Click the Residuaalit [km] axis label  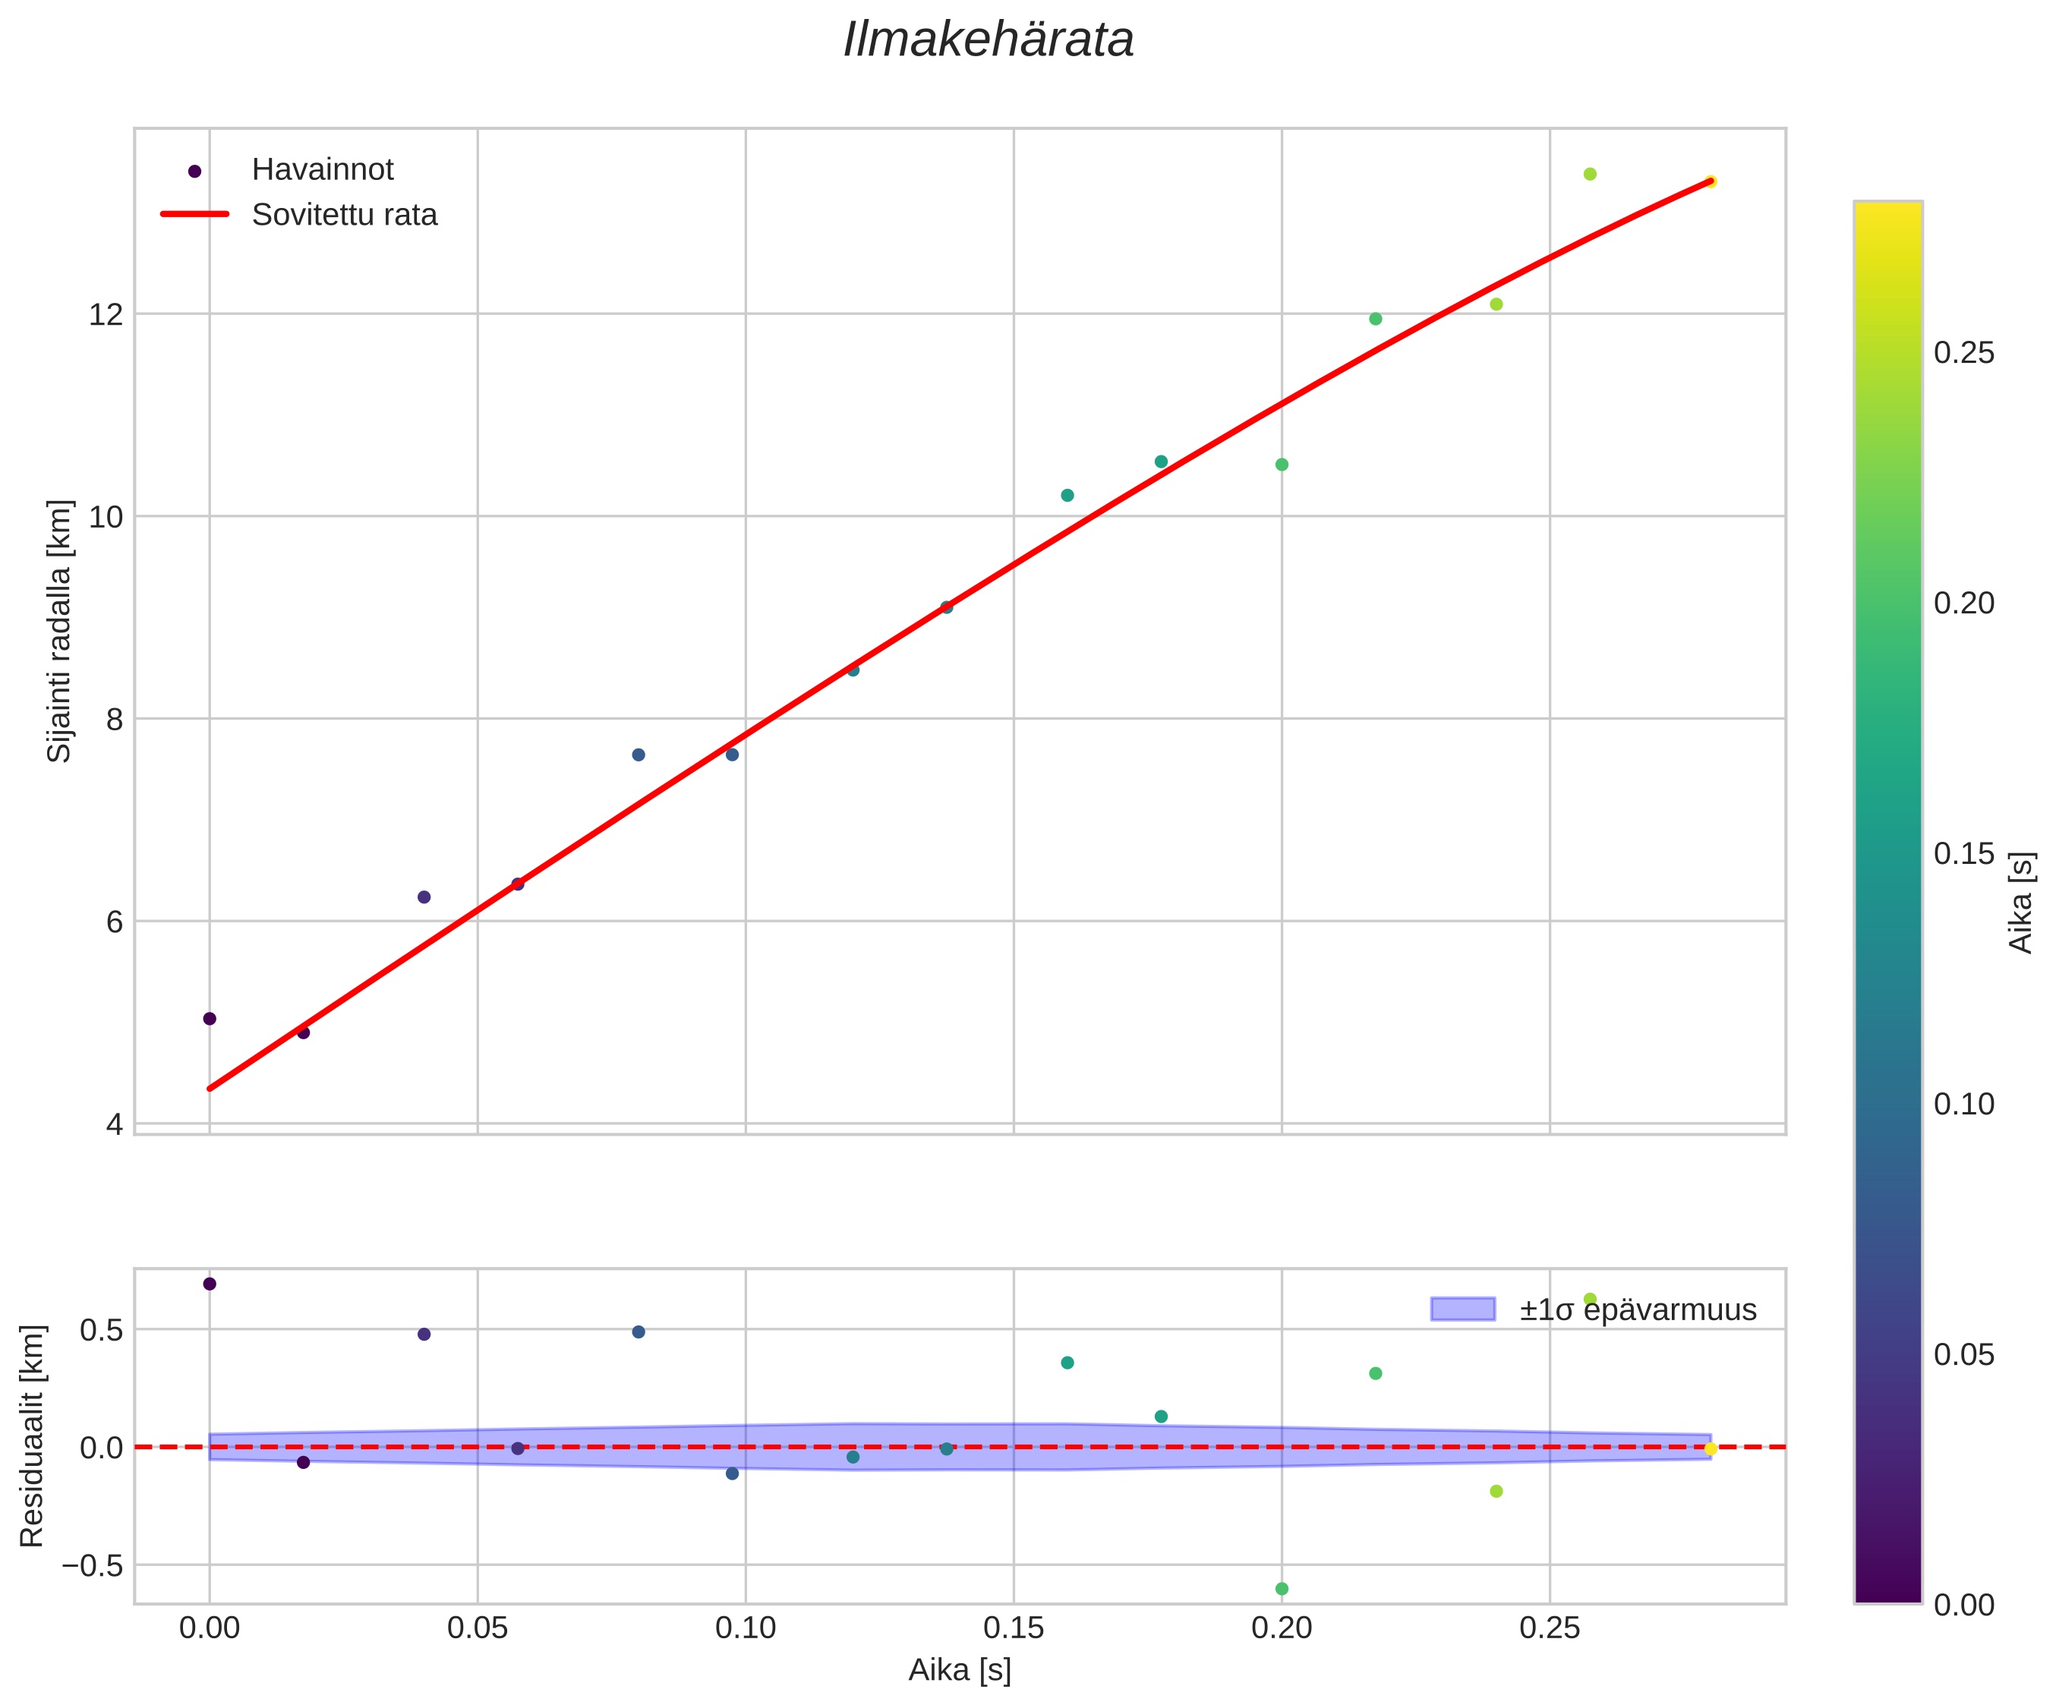click(33, 1436)
